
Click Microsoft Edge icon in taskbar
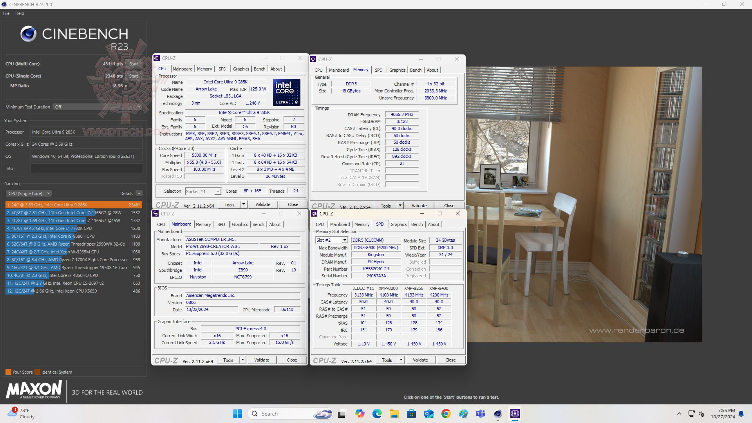[377, 414]
